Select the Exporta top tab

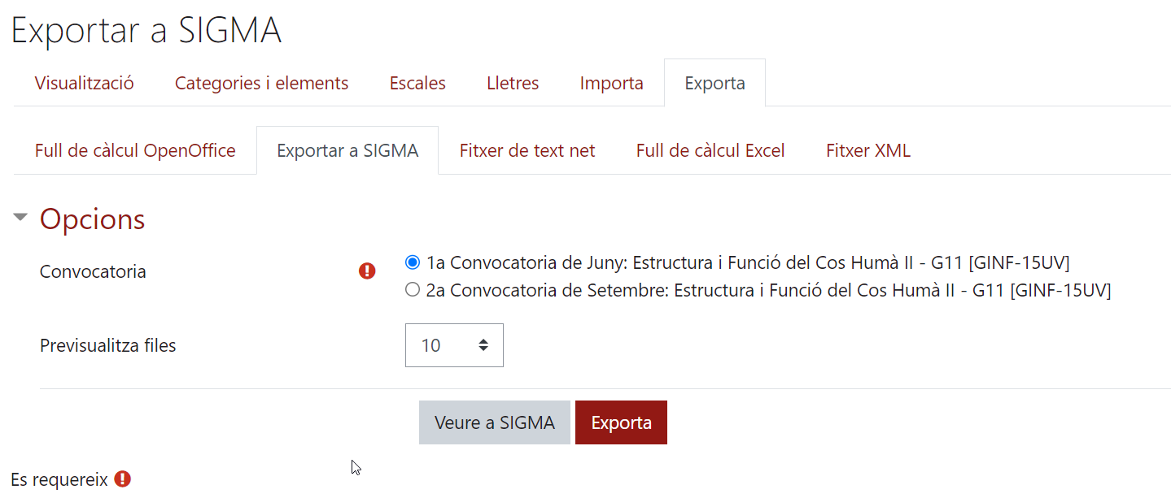tap(714, 83)
